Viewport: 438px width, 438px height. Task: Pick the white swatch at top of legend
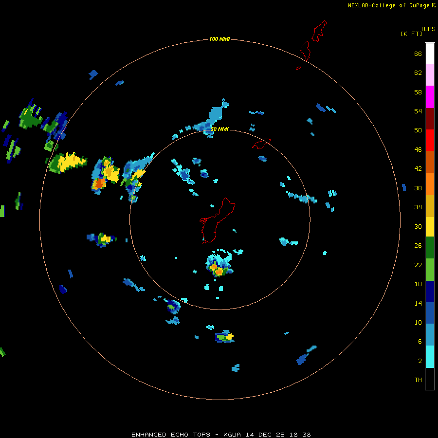click(x=430, y=54)
